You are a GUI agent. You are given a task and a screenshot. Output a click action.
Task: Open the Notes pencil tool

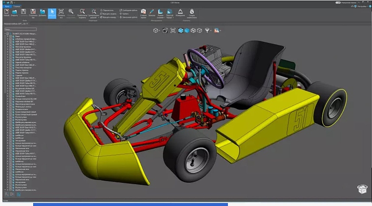click(151, 12)
